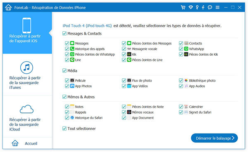Click the Calendrier icon
The width and height of the screenshot is (248, 152).
(186, 107)
